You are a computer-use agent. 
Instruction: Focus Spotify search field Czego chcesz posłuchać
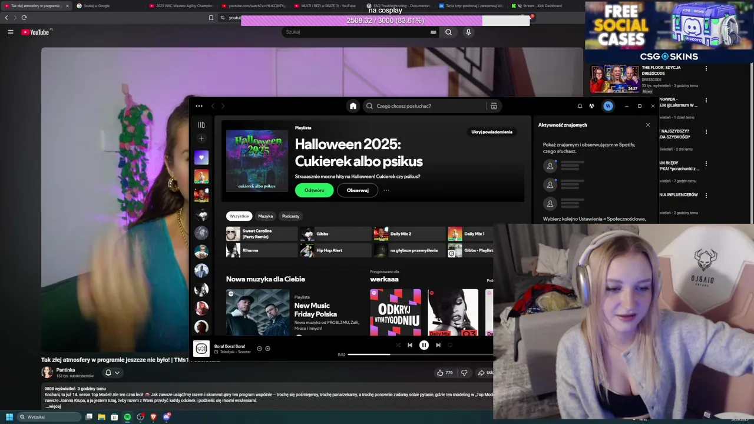click(x=424, y=106)
